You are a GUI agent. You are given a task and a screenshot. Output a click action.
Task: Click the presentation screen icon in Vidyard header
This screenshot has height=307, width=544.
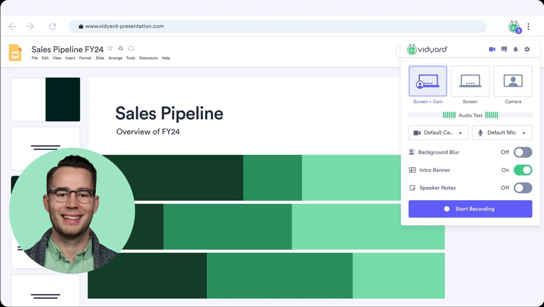tap(504, 49)
